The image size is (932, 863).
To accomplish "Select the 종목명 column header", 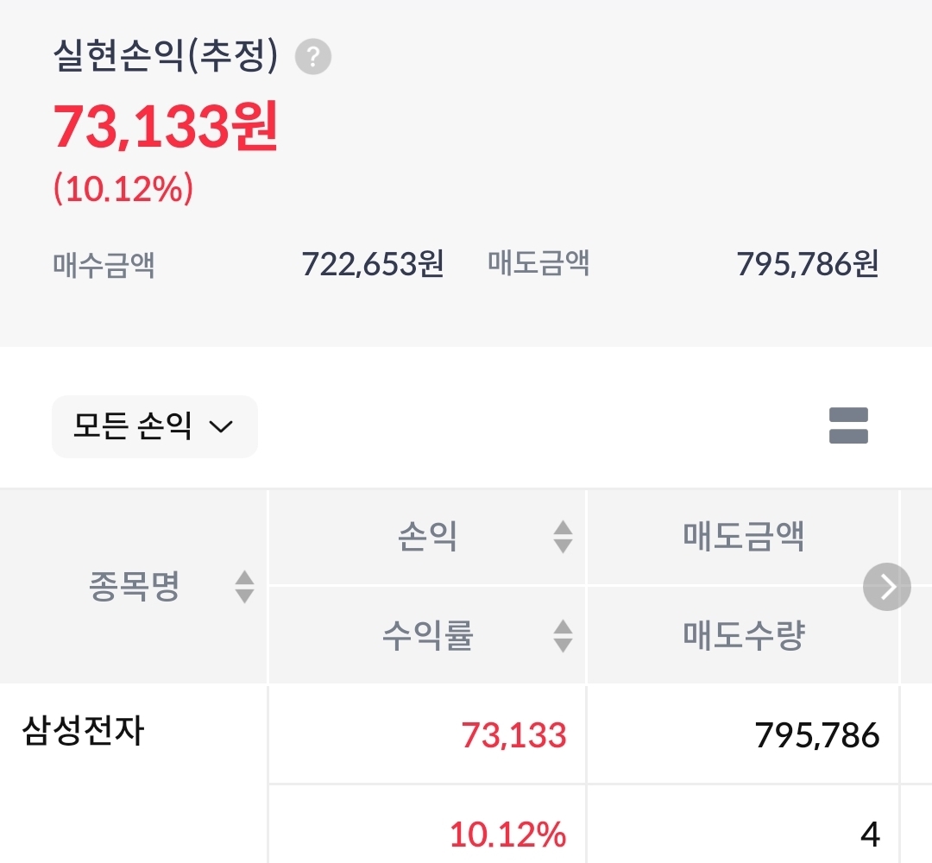I will pyautogui.click(x=134, y=587).
